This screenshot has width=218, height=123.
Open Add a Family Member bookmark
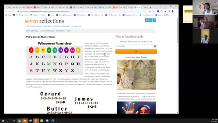(x=130, y=15)
